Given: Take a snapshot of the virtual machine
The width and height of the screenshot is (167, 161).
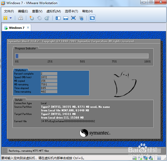Looking at the screenshot, I should point(32,18).
